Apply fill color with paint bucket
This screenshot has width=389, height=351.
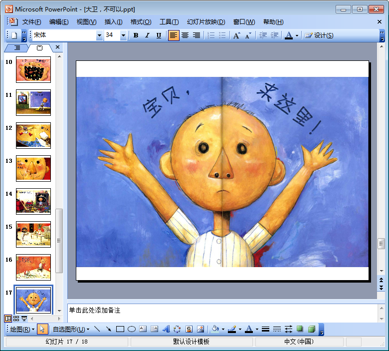(215, 330)
